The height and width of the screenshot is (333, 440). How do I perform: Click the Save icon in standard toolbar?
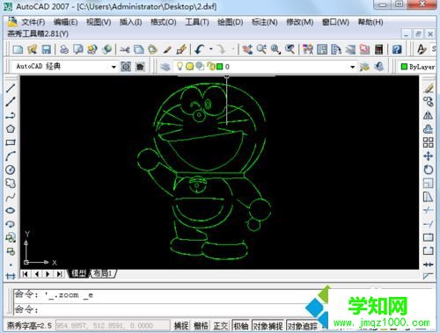pyautogui.click(x=47, y=49)
